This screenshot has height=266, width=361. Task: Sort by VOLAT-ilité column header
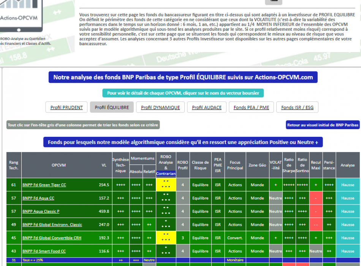(x=275, y=165)
